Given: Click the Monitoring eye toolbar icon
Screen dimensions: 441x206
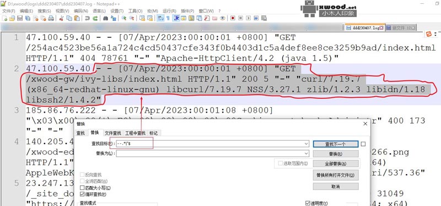Looking at the screenshot, I should click(x=223, y=18).
